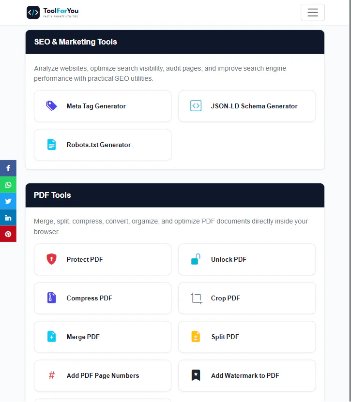Share page via the WhatsApp icon
The image size is (351, 402).
[x=8, y=185]
